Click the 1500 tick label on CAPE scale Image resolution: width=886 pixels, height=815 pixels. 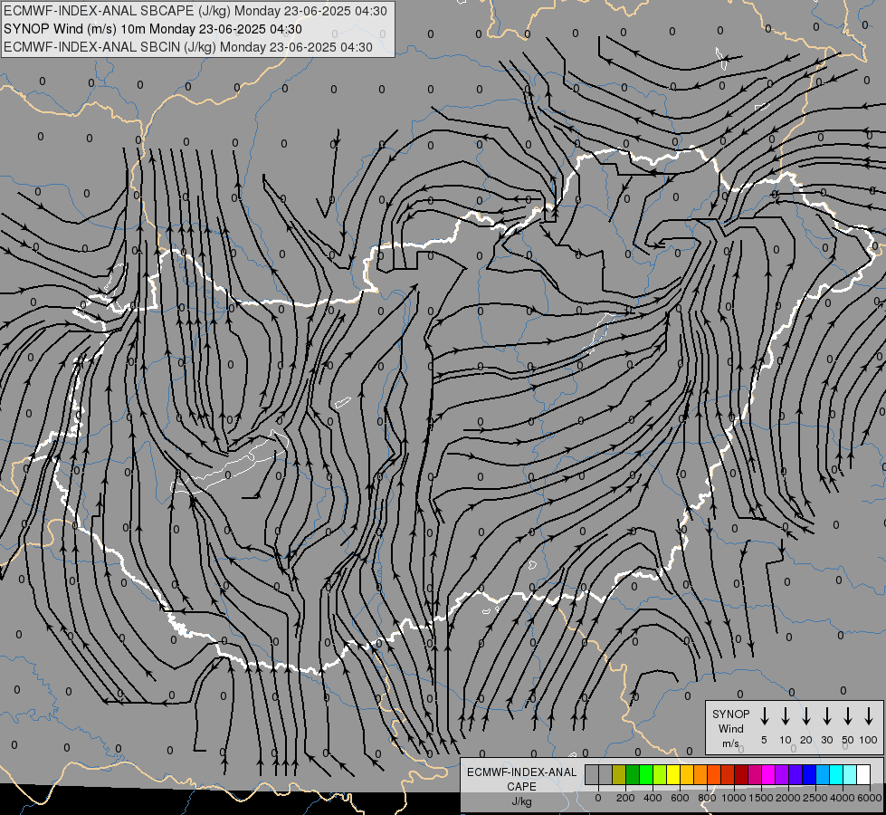tap(761, 798)
